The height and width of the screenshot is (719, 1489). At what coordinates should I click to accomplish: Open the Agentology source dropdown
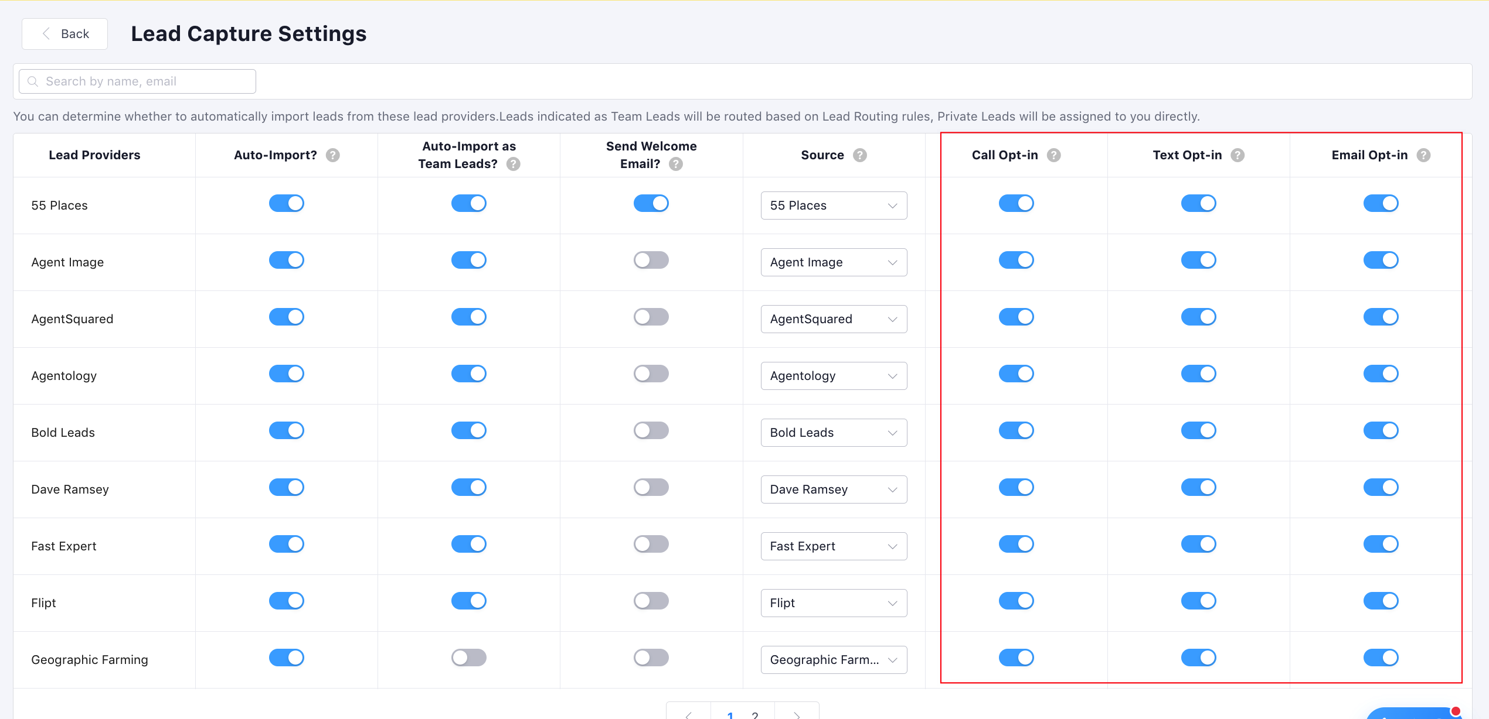pyautogui.click(x=834, y=376)
